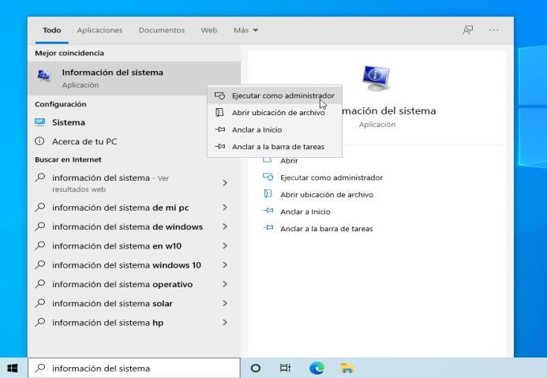Expand arrow for 'información del sistema en w10'
This screenshot has height=378, width=547.
225,246
